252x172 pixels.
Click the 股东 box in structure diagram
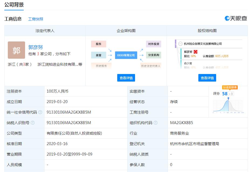99,44
